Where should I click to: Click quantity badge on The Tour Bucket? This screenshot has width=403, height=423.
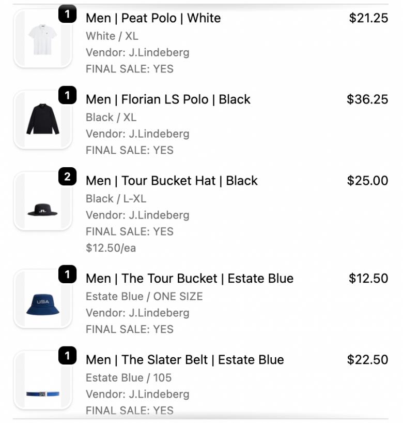point(67,274)
